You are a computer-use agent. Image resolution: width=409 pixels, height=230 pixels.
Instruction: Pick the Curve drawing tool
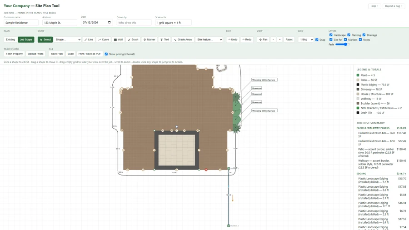[104, 40]
